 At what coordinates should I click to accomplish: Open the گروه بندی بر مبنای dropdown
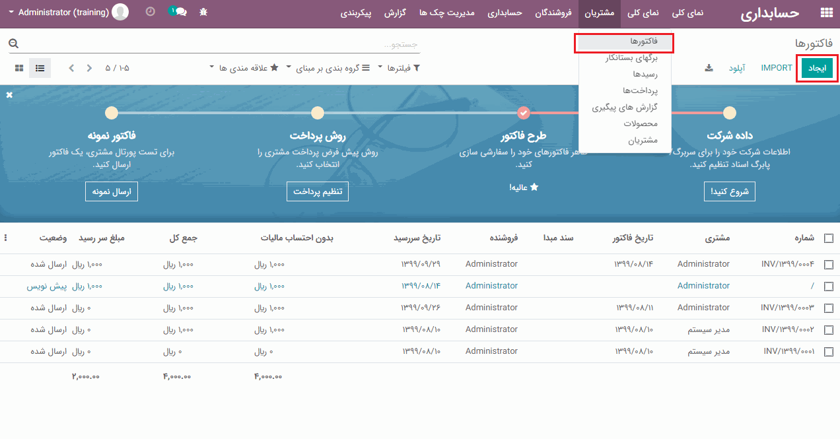pos(328,68)
